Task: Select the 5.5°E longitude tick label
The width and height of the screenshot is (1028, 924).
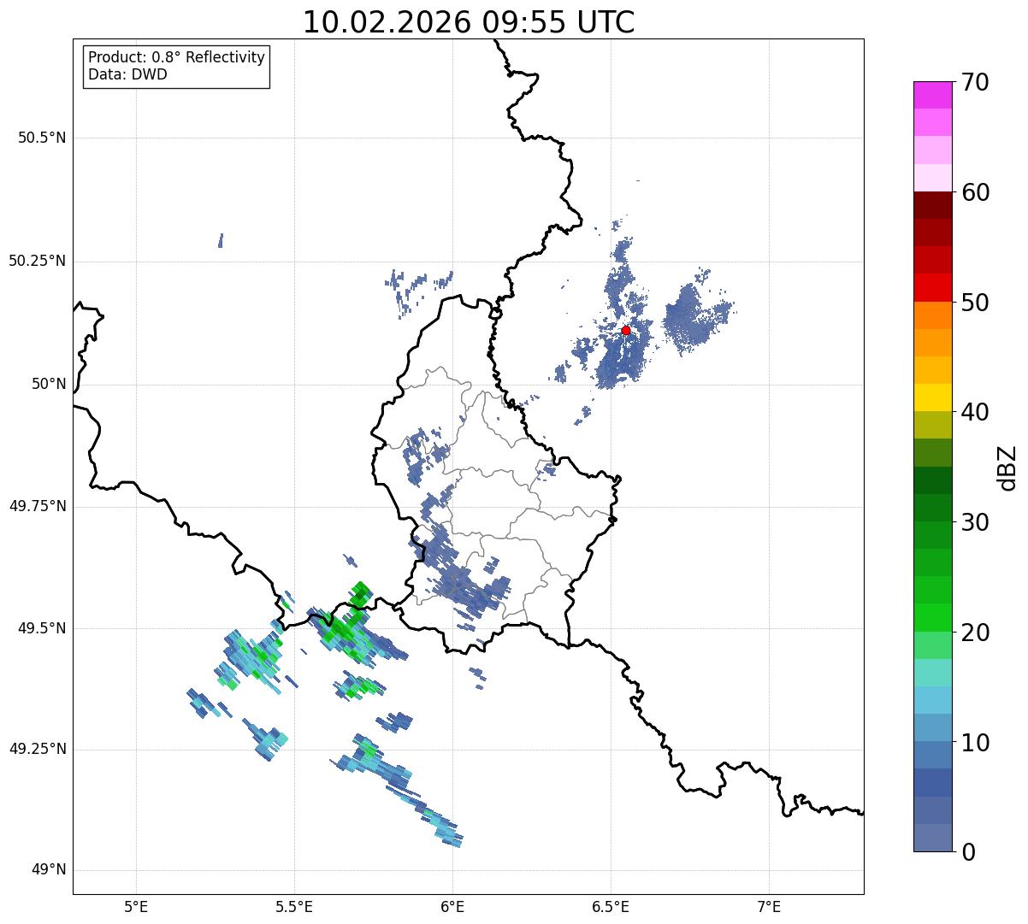Action: [x=294, y=906]
